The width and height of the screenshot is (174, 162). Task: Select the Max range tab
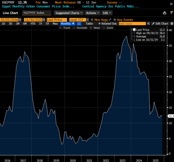point(55,24)
